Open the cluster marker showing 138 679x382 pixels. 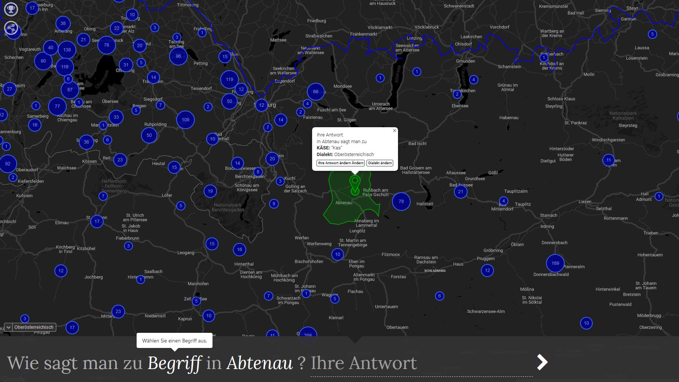click(67, 50)
